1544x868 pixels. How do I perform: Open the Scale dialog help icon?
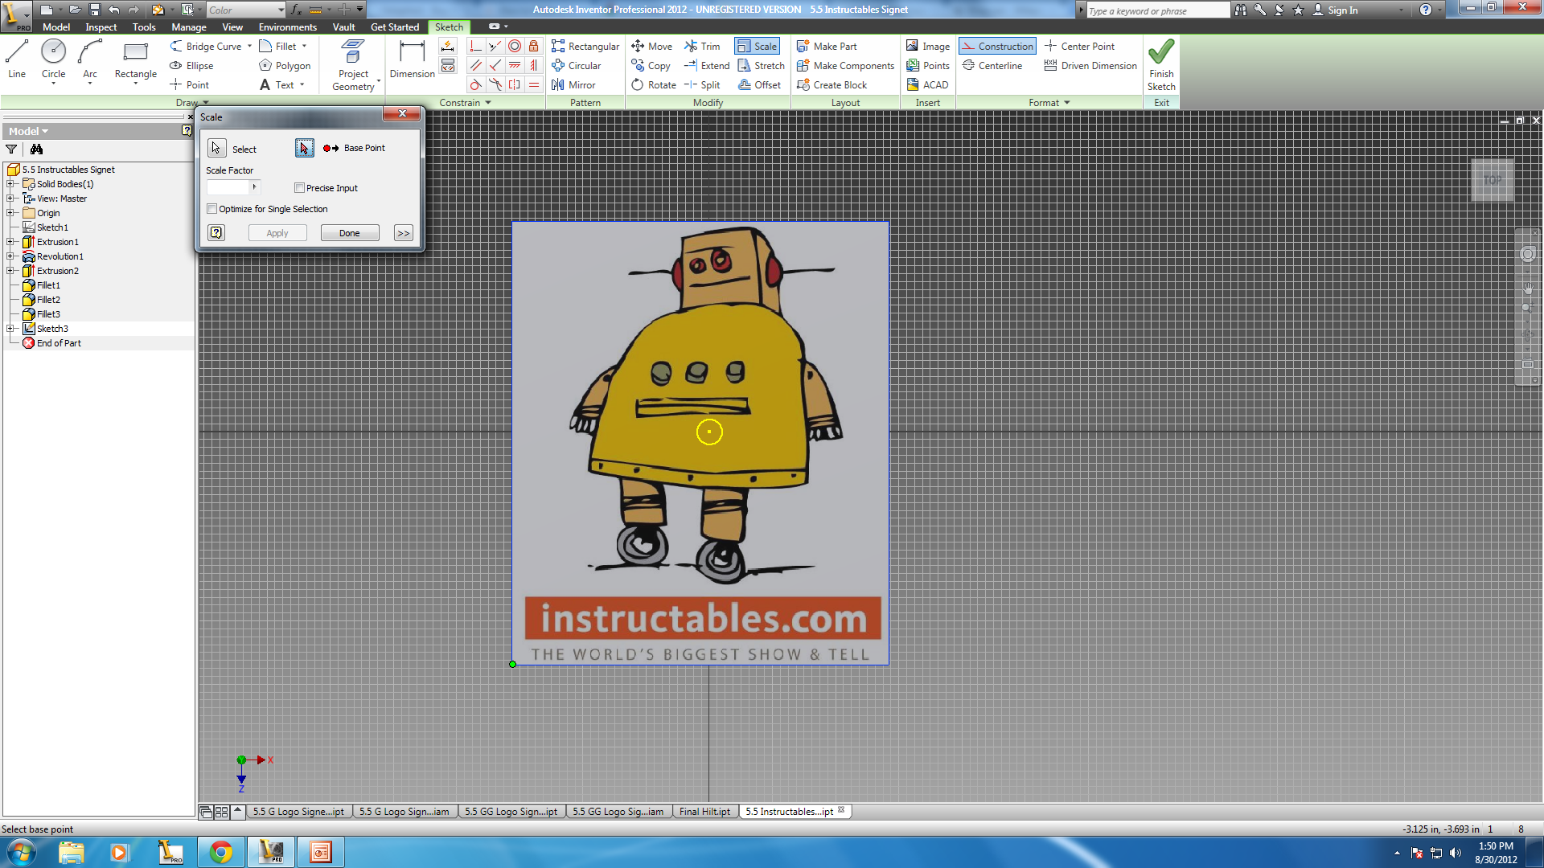(216, 233)
